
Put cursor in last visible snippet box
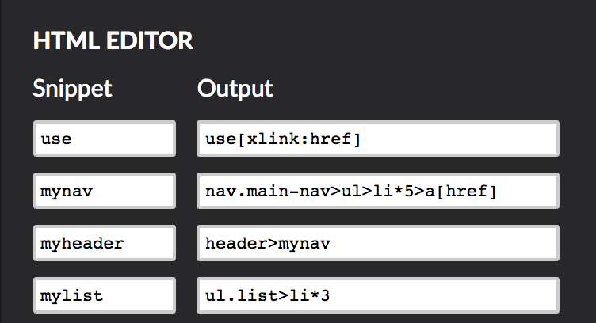[105, 295]
